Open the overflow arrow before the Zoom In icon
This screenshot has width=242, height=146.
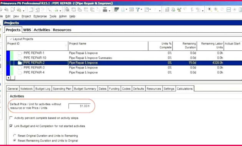point(203,11)
